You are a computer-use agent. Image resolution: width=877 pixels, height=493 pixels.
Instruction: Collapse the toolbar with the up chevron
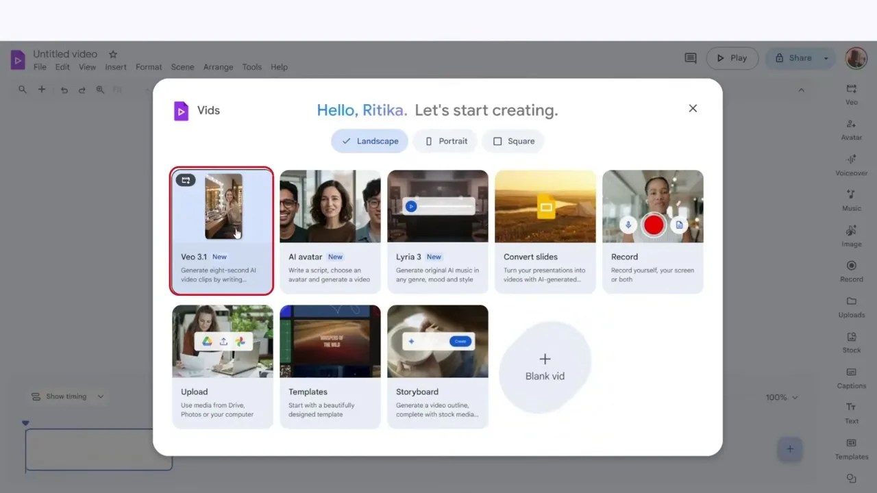(x=801, y=90)
